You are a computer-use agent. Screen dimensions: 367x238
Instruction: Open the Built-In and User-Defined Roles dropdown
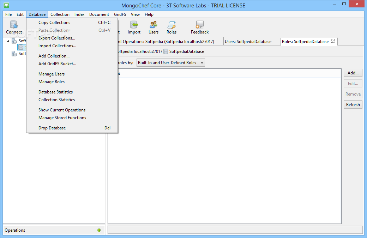coord(171,63)
